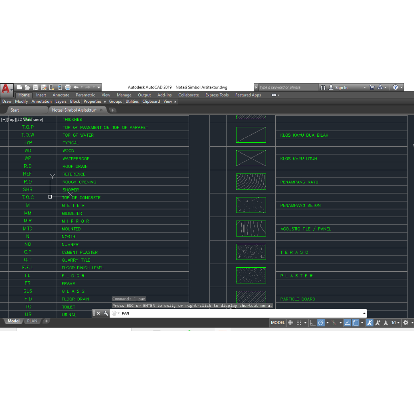
Task: Click Save to Web & Mobile icon
Action: click(60, 87)
